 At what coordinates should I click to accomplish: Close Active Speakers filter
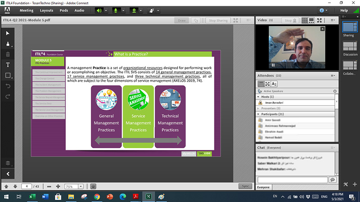pyautogui.click(x=335, y=91)
